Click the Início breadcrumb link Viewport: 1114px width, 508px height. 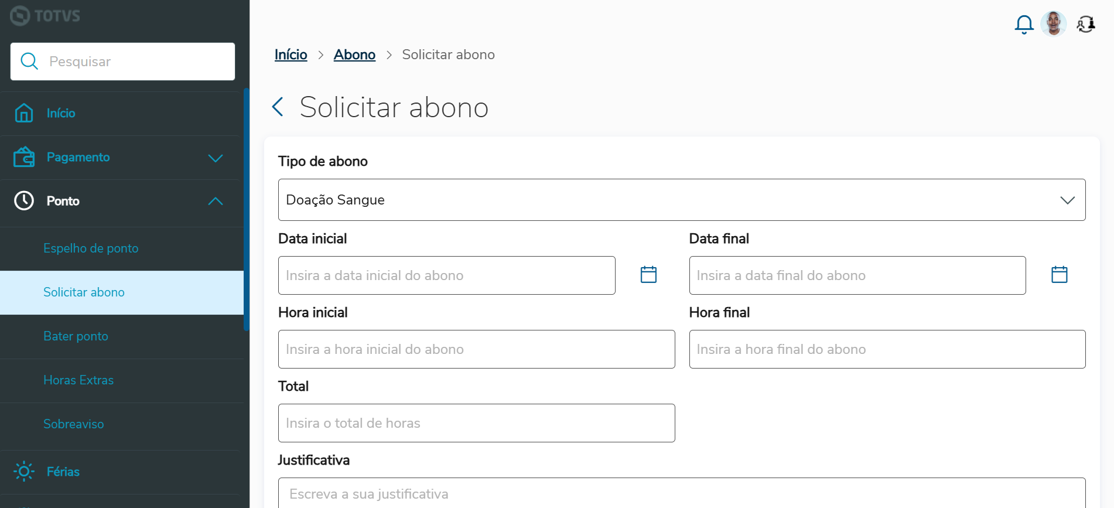click(x=291, y=54)
